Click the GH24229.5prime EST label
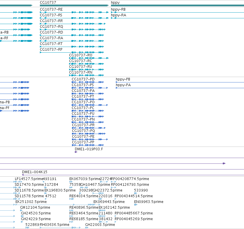Image resolution: width=244 pixels, height=229 pixels. (x=36, y=219)
